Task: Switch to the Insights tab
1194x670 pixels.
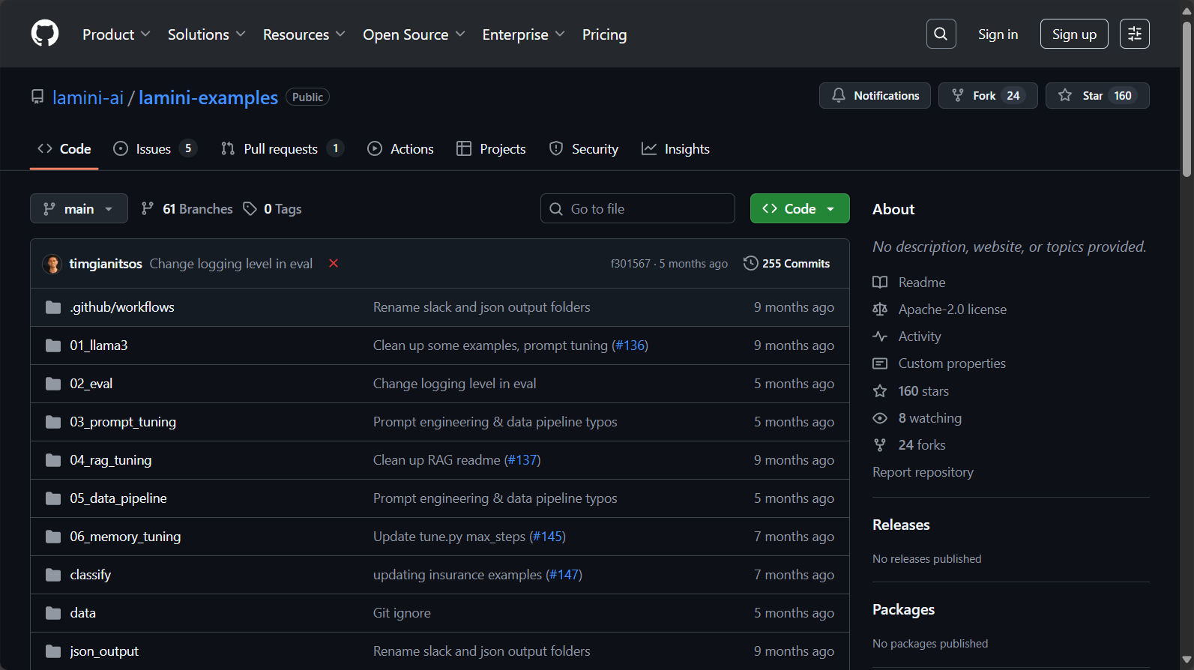Action: coord(675,149)
